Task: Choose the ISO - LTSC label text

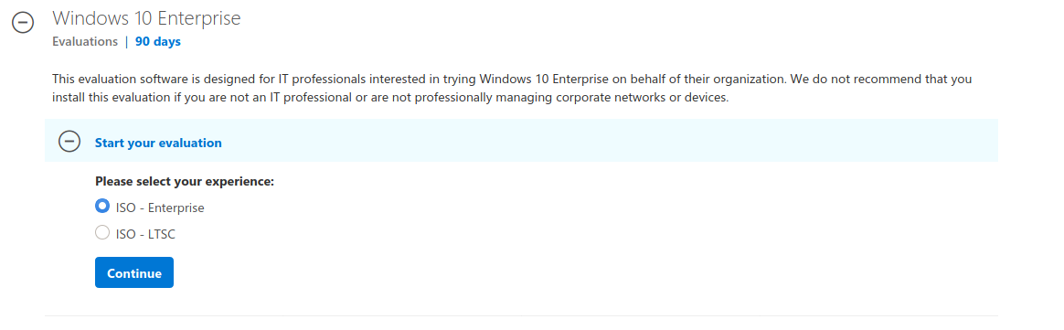Action: pos(146,235)
